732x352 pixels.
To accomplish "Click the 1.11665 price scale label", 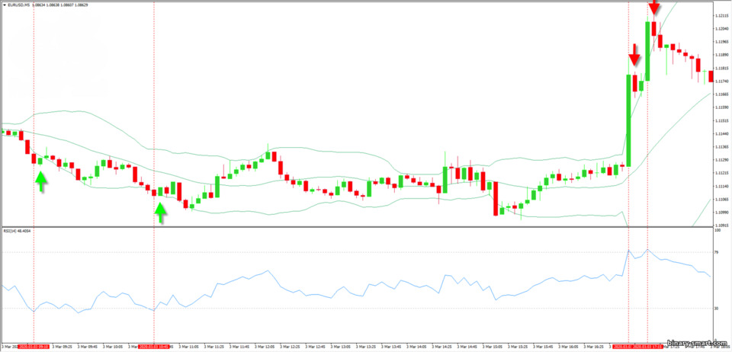I will (x=721, y=94).
